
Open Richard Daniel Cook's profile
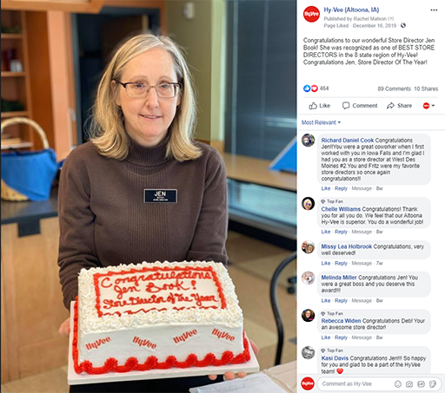click(347, 141)
